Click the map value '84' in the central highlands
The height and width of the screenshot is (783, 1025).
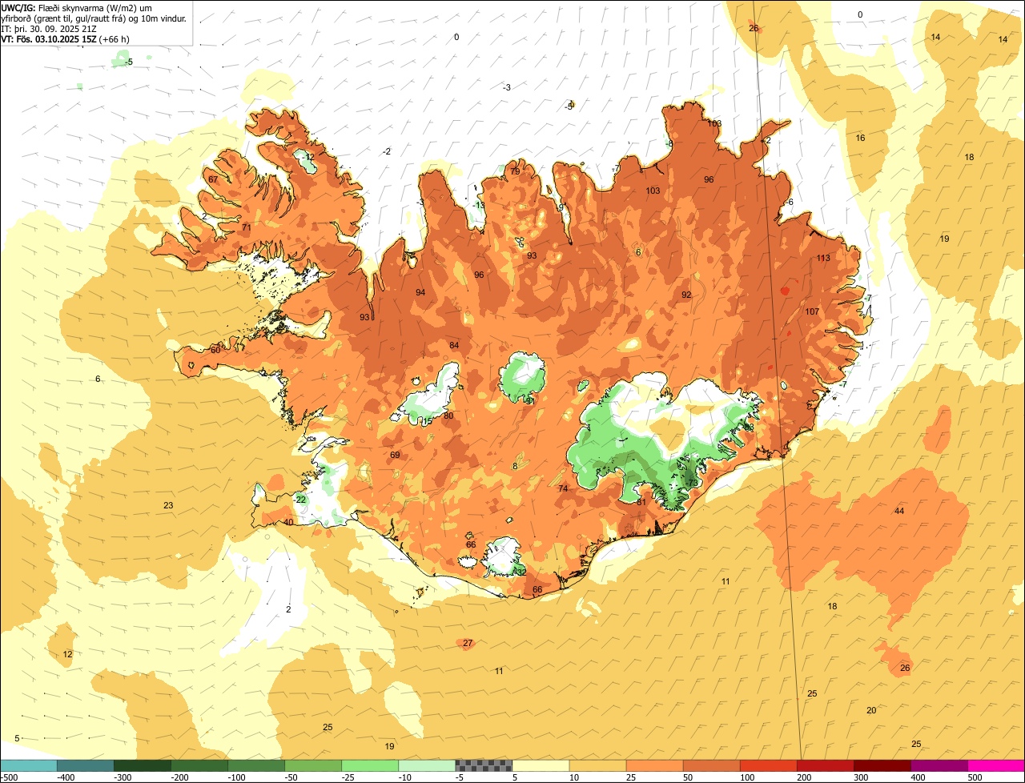454,345
